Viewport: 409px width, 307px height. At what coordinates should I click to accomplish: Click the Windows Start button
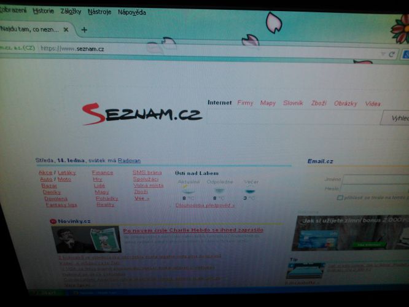(45, 293)
